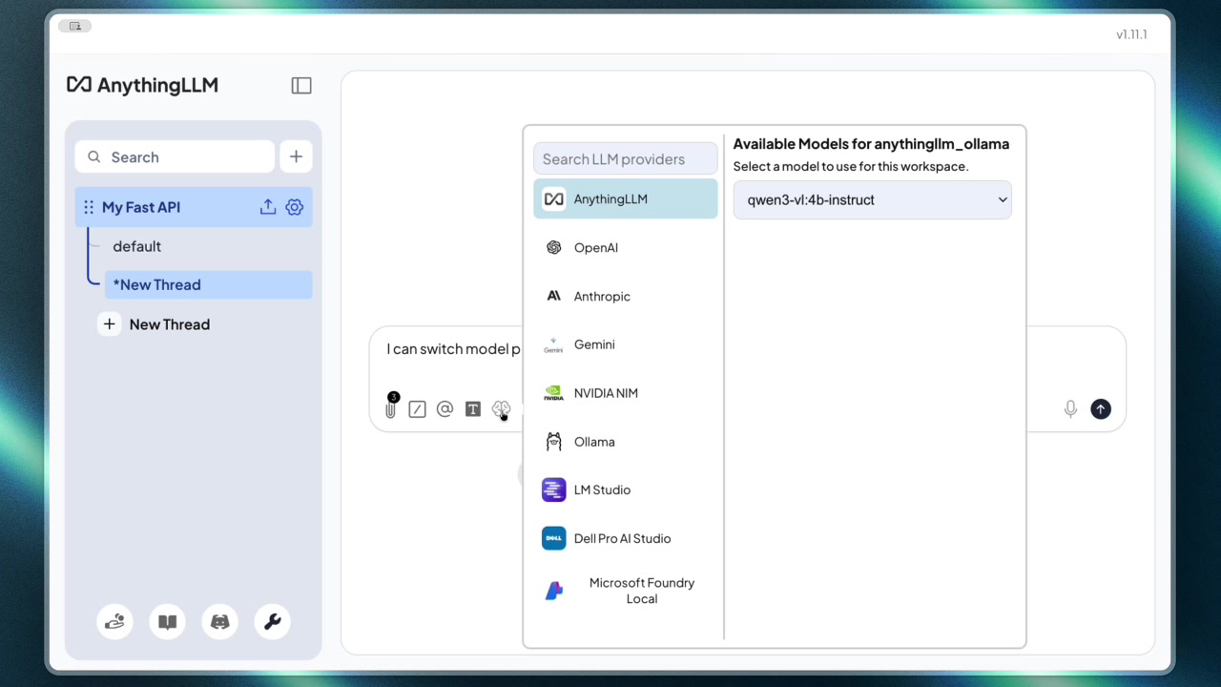Screen dimensions: 1221x687
Task: Attach a file using the paperclip icon
Action: (x=390, y=408)
